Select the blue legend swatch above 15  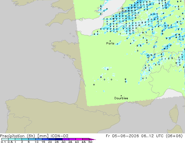tap(46, 139)
